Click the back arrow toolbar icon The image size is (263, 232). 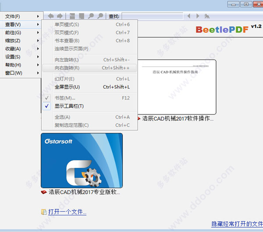51,16
